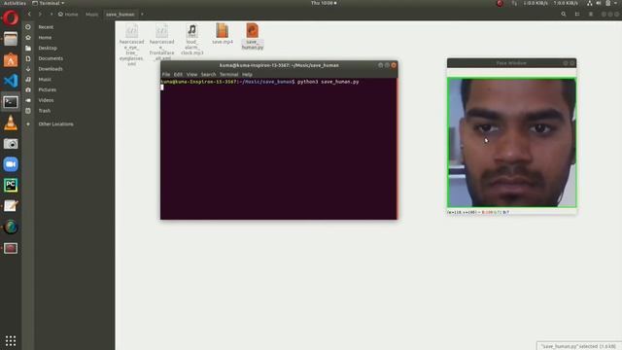
Task: Open the terminal Search menu
Action: pos(208,74)
